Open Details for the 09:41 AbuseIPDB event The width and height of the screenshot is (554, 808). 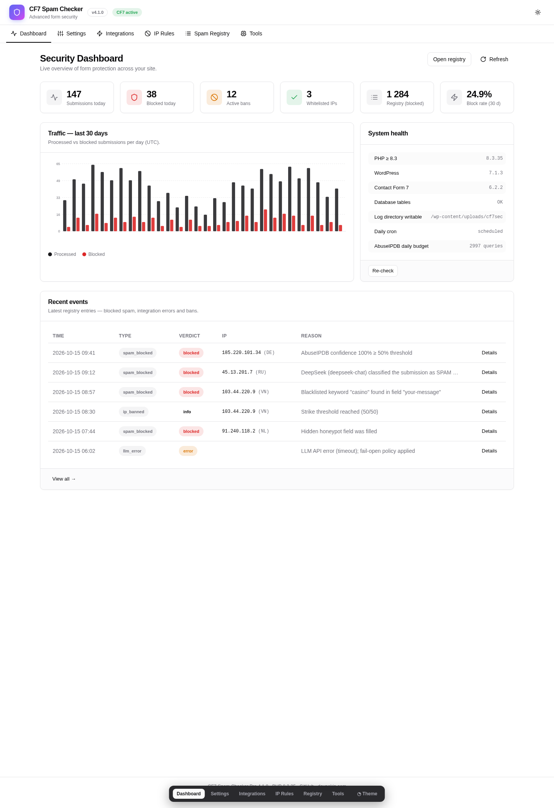(x=489, y=353)
